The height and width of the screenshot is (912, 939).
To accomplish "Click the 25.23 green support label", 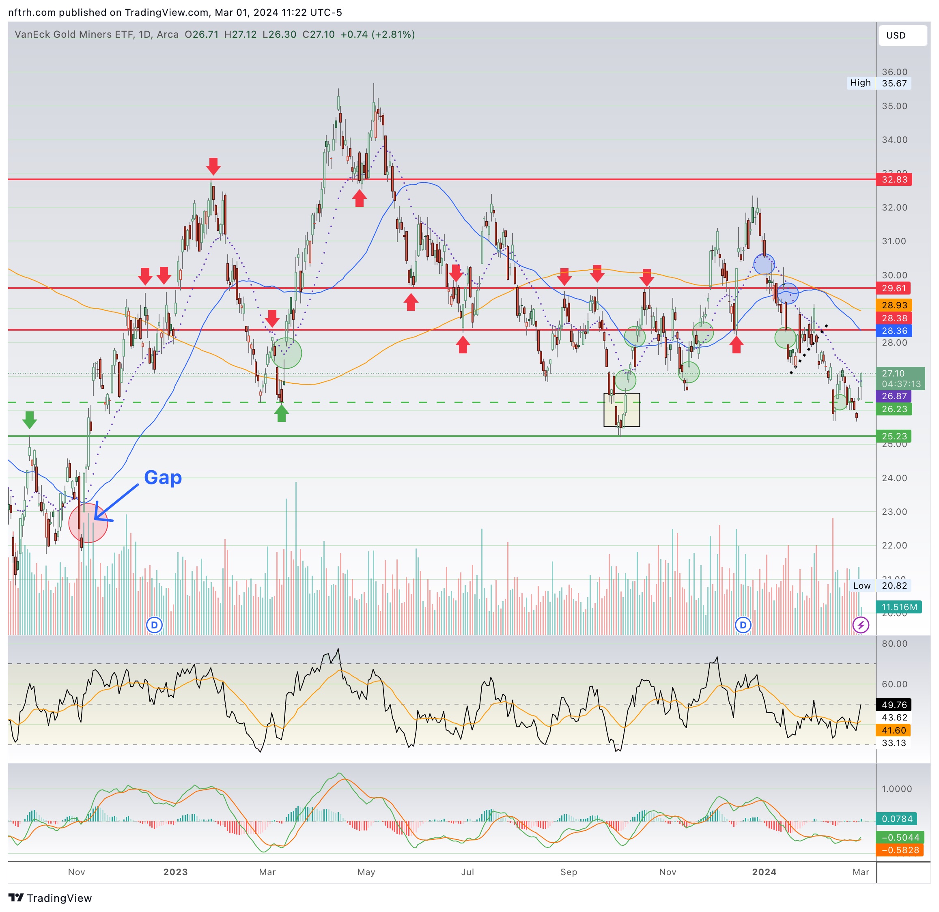I will pyautogui.click(x=894, y=437).
